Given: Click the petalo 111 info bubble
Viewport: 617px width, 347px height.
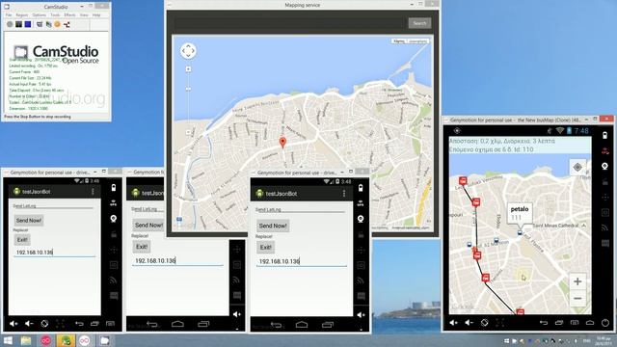Looking at the screenshot, I should point(520,213).
